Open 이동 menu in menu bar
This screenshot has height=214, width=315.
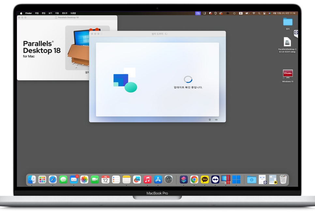point(57,13)
